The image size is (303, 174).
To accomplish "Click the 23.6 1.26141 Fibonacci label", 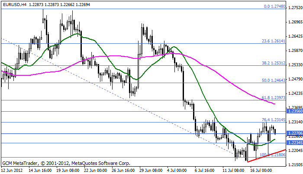I will pyautogui.click(x=274, y=41).
